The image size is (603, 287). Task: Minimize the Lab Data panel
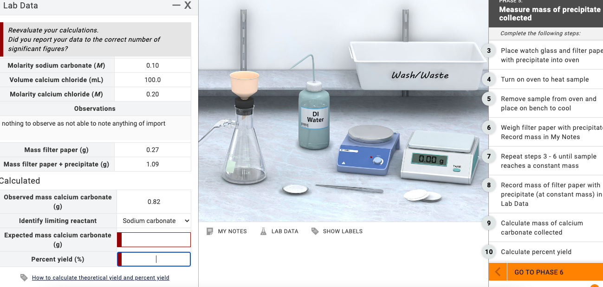click(x=176, y=5)
